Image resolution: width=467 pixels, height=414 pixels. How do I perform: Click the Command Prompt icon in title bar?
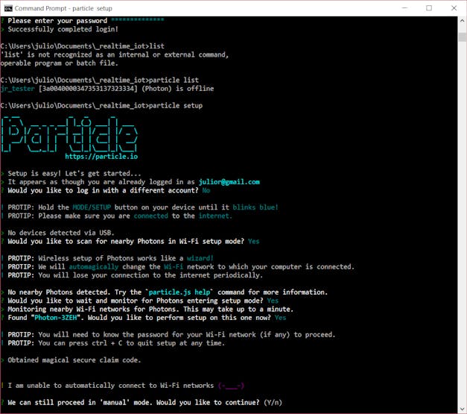8,8
